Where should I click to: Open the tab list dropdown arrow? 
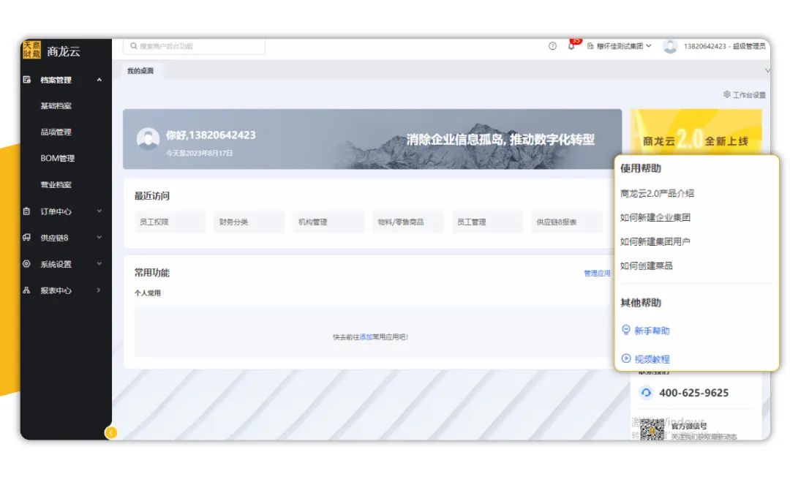point(767,71)
